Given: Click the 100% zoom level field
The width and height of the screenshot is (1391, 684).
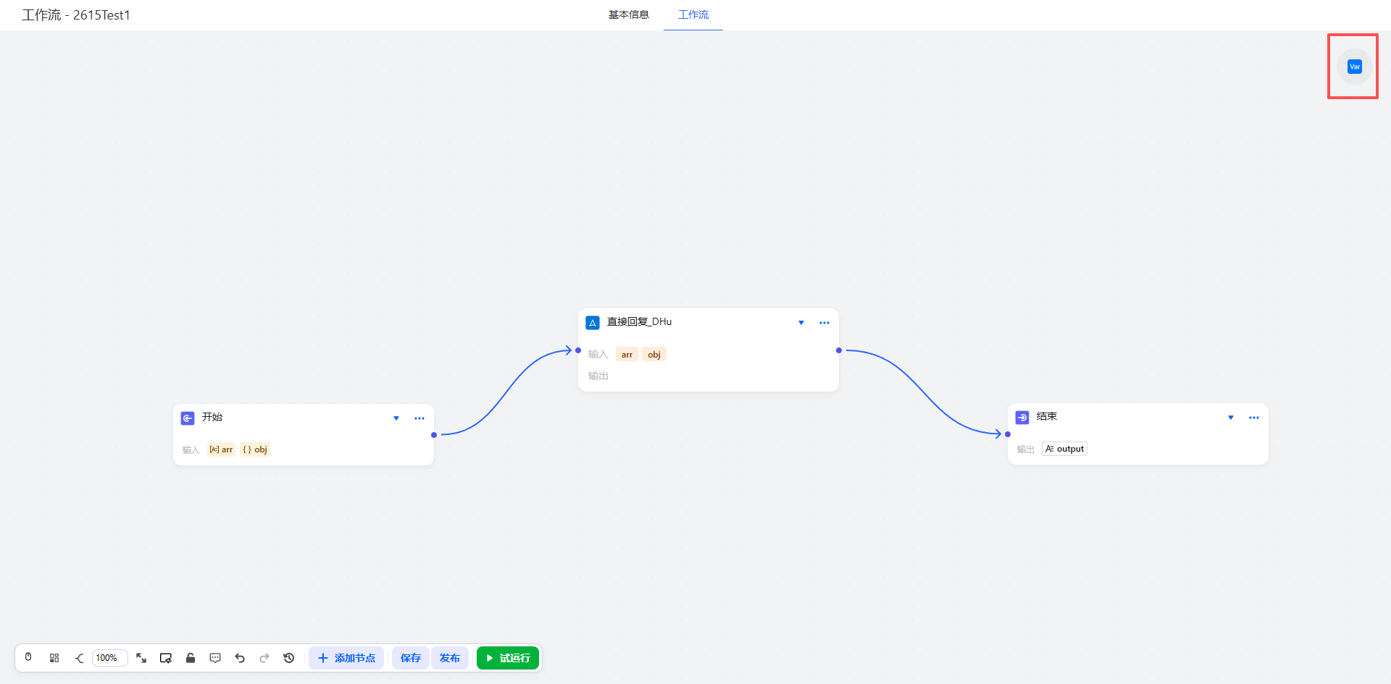Looking at the screenshot, I should [109, 658].
